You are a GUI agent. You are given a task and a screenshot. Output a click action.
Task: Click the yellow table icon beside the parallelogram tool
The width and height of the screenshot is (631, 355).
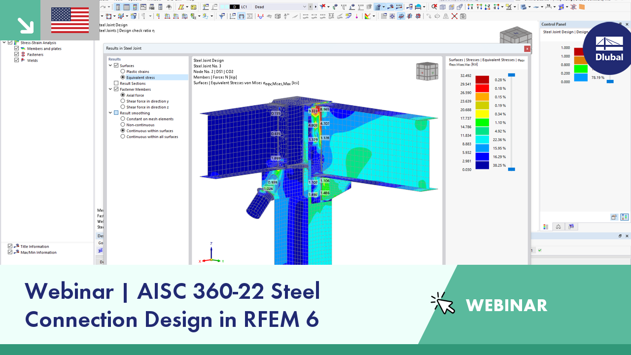tap(193, 7)
